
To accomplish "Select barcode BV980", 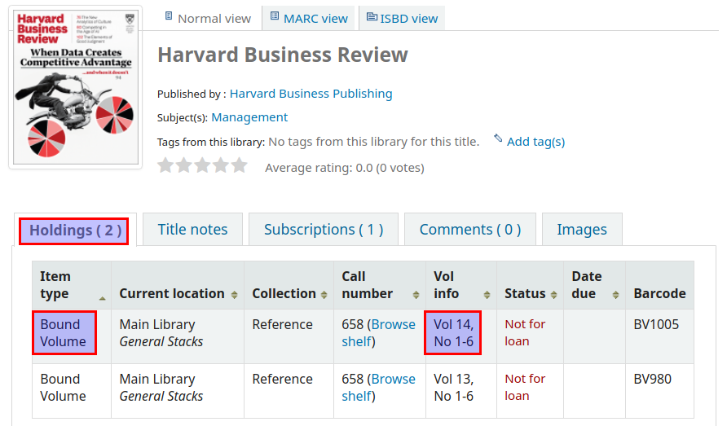I will coord(652,380).
